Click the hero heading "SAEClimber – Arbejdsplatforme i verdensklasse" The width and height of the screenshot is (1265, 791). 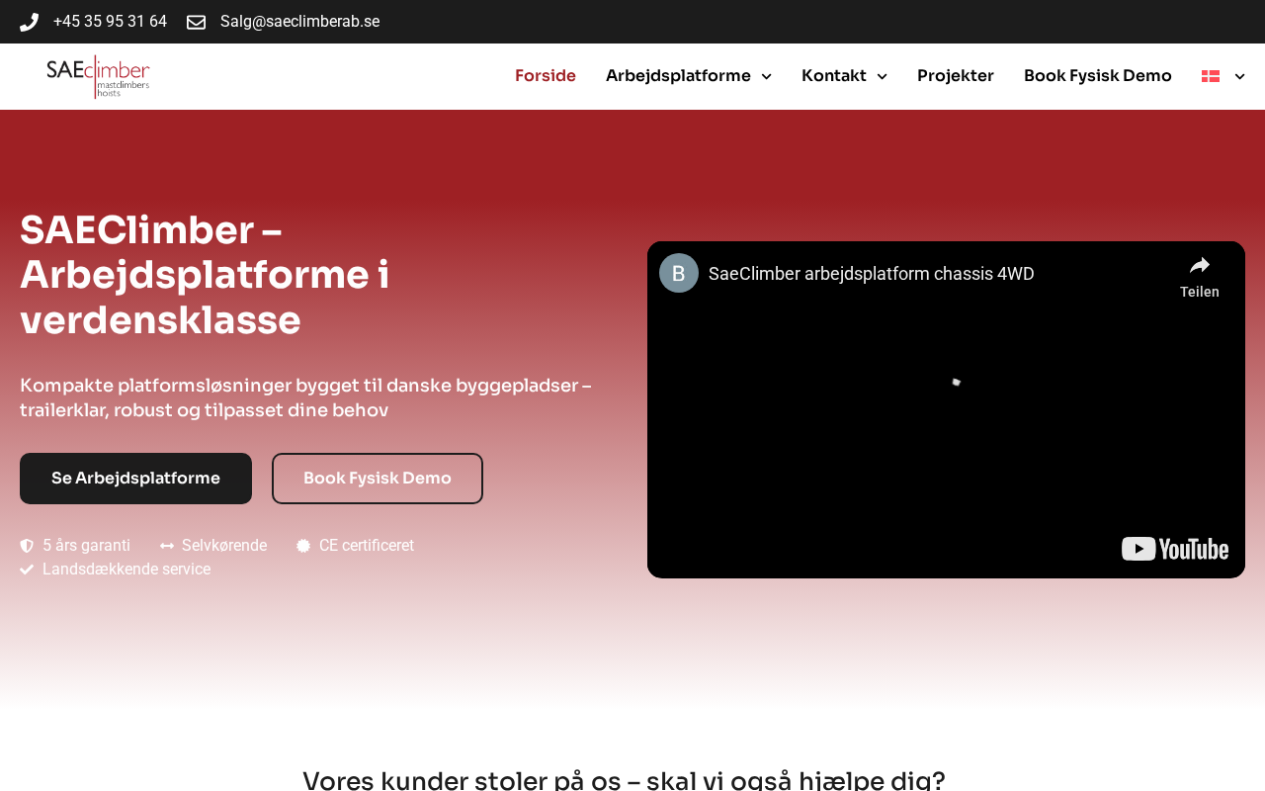(x=205, y=275)
